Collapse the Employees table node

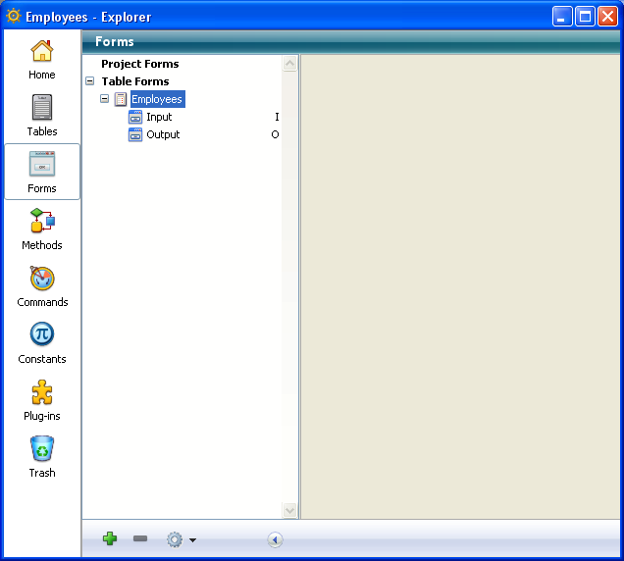click(x=104, y=99)
